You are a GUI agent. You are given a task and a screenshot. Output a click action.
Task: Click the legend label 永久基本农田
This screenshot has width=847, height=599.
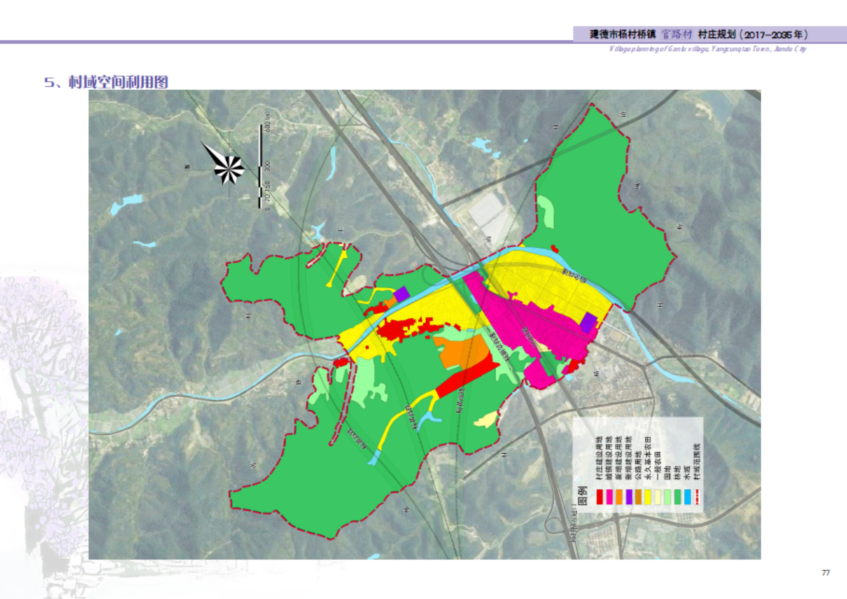648,458
